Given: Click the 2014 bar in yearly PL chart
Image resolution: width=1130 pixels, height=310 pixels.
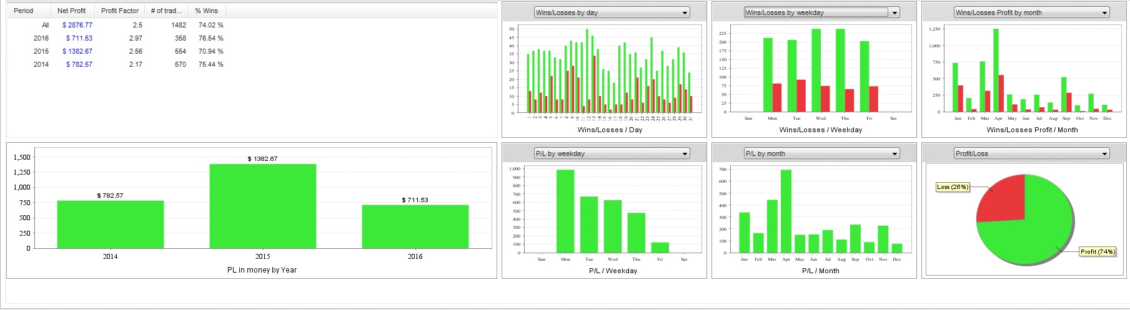Looking at the screenshot, I should [x=111, y=225].
